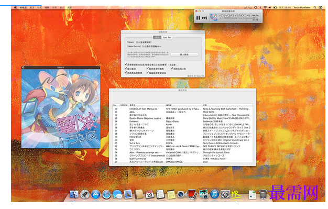Image resolution: width=328 pixels, height=209 pixels.
Task: Select the tab left of Last.fm
Action: pyautogui.click(x=157, y=37)
